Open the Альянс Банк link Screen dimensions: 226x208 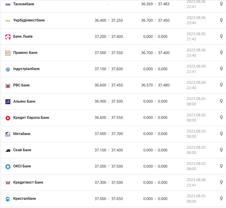24,101
